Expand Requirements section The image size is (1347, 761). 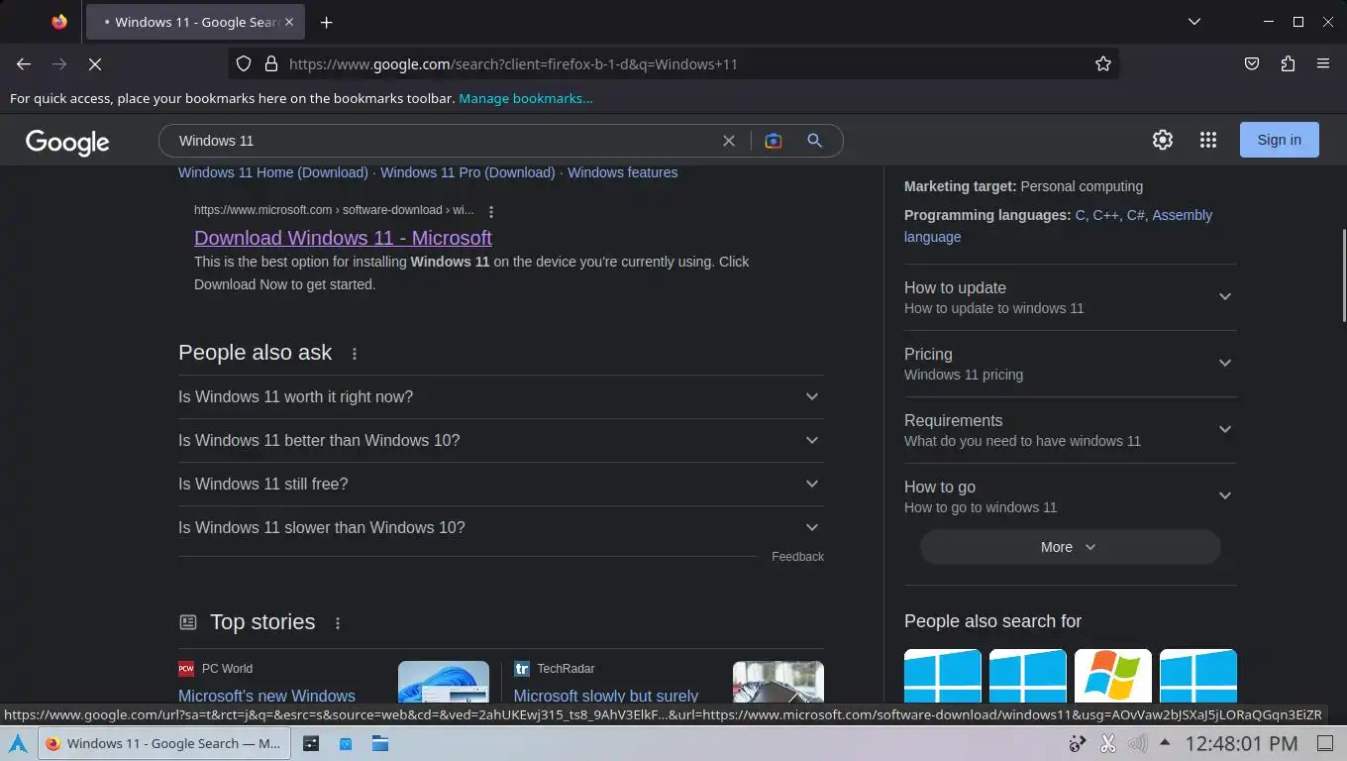1070,430
